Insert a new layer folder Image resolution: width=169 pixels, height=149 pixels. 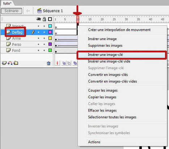pyautogui.click(x=16, y=63)
